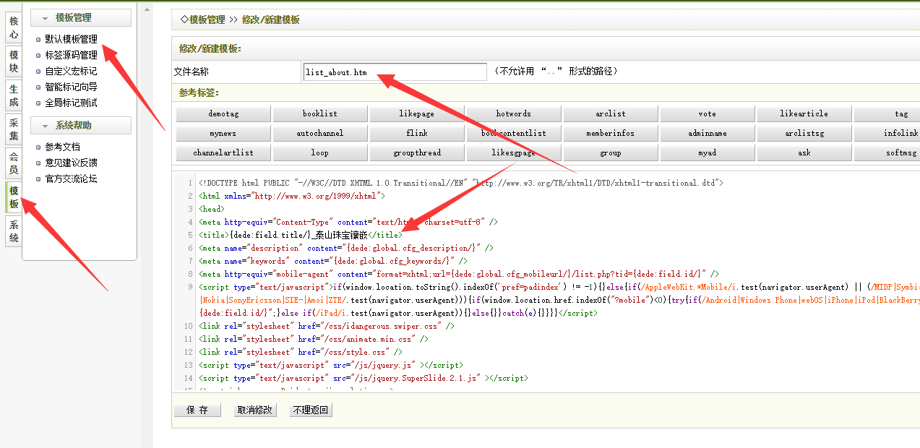
Task: Launch 智能标记向导
Action: 71,87
